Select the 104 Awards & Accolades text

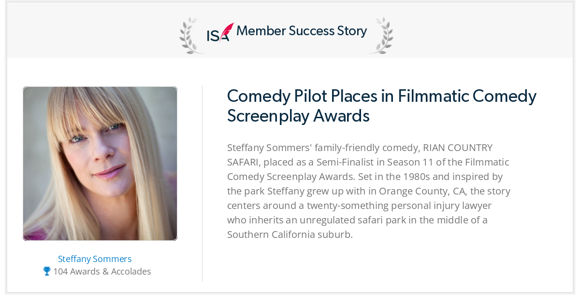(102, 272)
